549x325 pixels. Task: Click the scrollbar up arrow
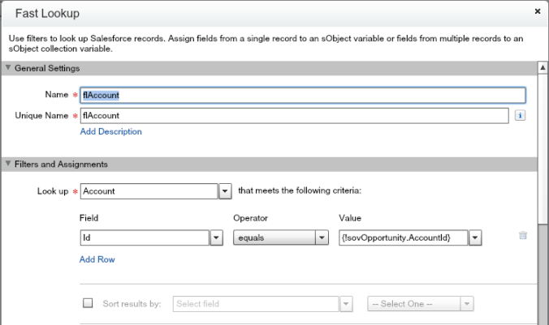(543, 67)
